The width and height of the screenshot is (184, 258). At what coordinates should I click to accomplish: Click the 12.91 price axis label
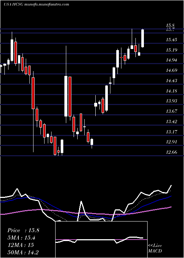tap(171, 142)
